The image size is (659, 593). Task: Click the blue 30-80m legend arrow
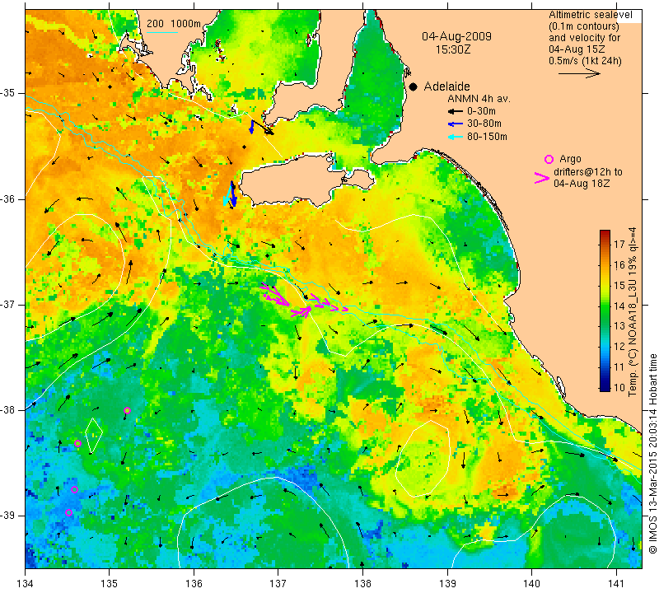[456, 124]
